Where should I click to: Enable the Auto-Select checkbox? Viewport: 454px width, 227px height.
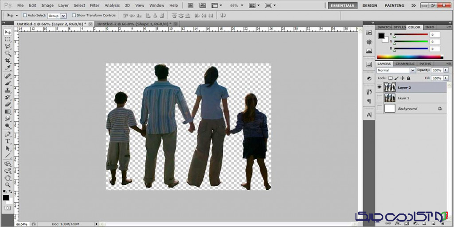(x=25, y=15)
